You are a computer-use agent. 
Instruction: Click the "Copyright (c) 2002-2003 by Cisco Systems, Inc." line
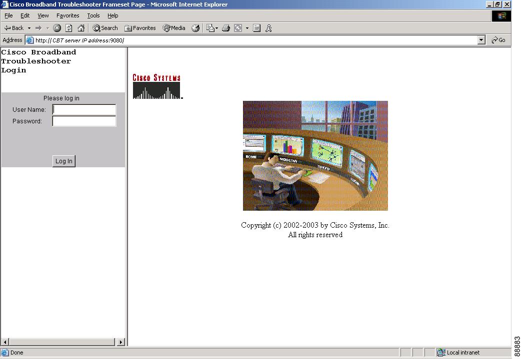click(315, 225)
